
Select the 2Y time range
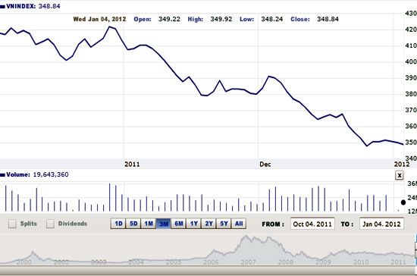tap(208, 224)
